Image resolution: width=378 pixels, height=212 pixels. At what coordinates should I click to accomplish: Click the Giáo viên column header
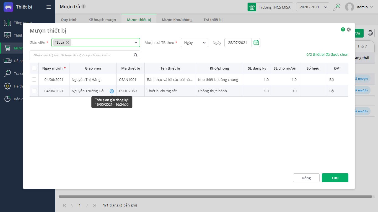[x=93, y=68]
